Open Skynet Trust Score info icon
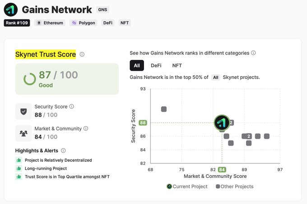This screenshot has height=204, width=307. click(82, 54)
